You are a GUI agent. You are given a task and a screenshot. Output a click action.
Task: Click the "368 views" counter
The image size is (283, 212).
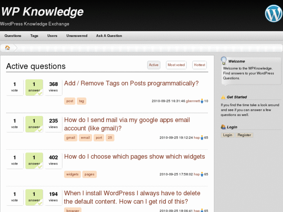[x=53, y=88]
